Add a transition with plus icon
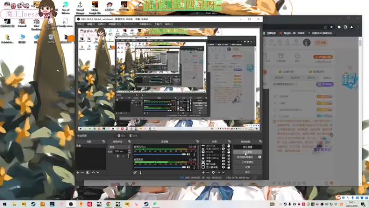 (118, 156)
